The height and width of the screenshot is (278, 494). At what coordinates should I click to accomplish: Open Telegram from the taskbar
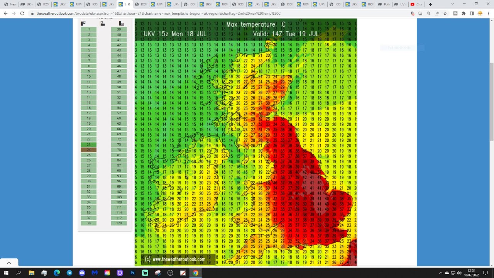pos(69,273)
